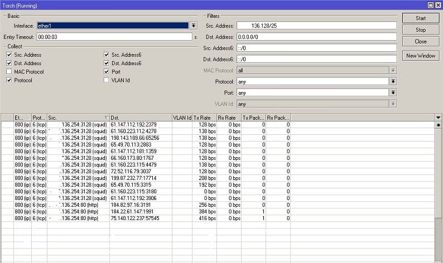Click the Dst. Address filter field
Screen dimensions: 443x263
pos(316,37)
